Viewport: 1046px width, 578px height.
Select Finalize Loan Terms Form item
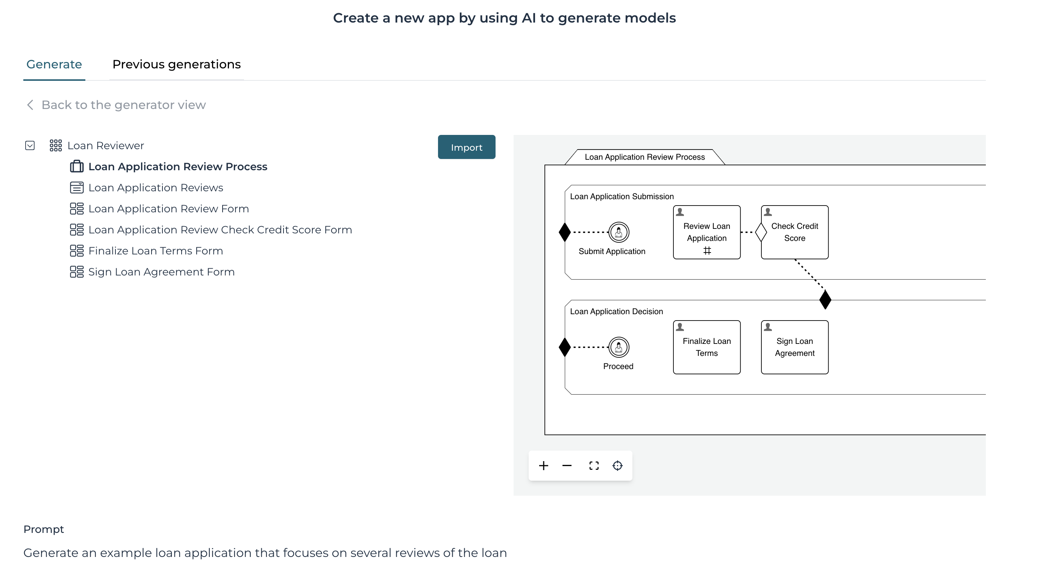156,251
